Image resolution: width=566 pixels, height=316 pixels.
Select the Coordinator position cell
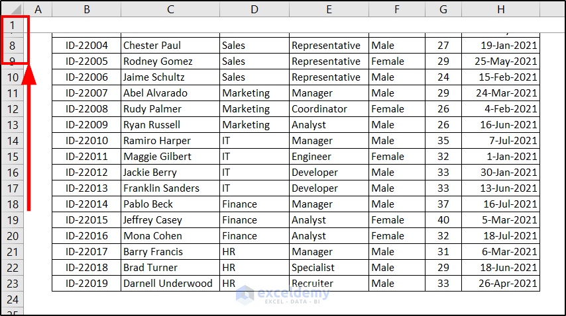point(329,109)
